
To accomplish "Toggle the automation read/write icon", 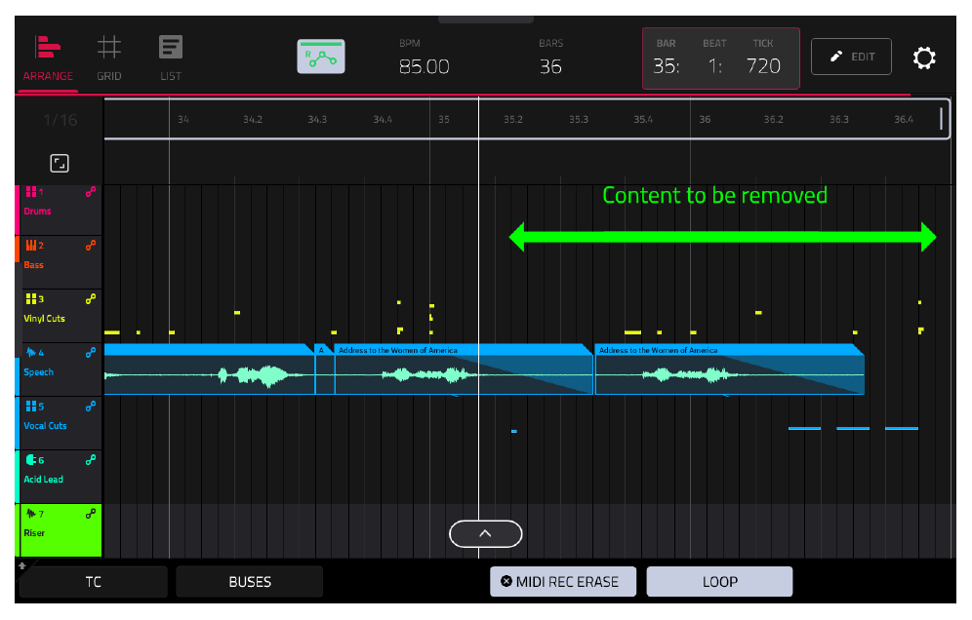I will (320, 57).
